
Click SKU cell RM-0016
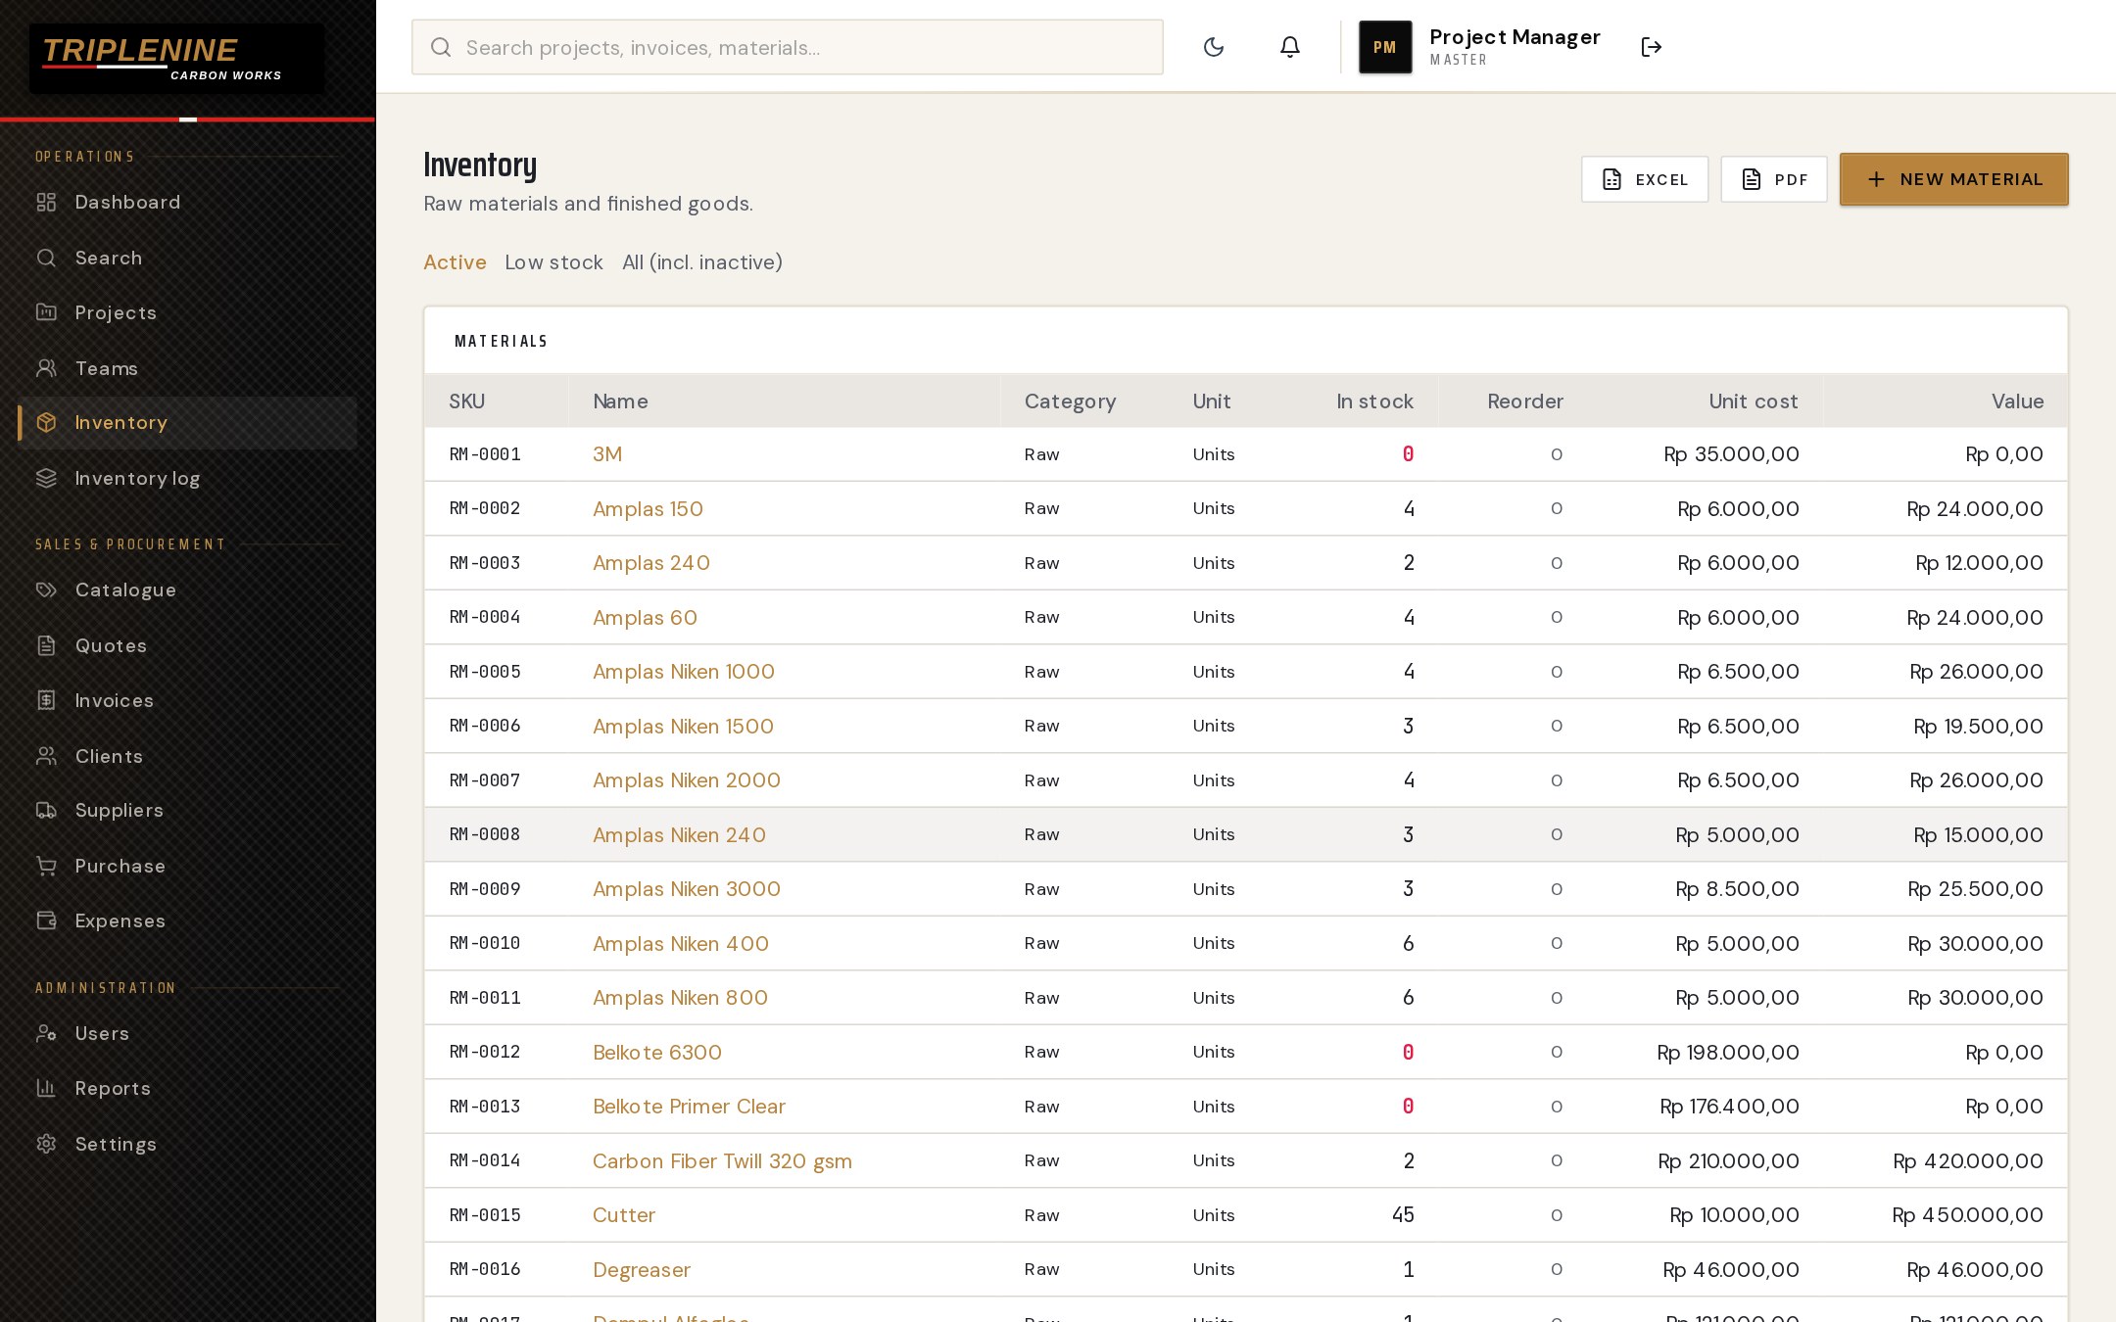click(x=485, y=1269)
